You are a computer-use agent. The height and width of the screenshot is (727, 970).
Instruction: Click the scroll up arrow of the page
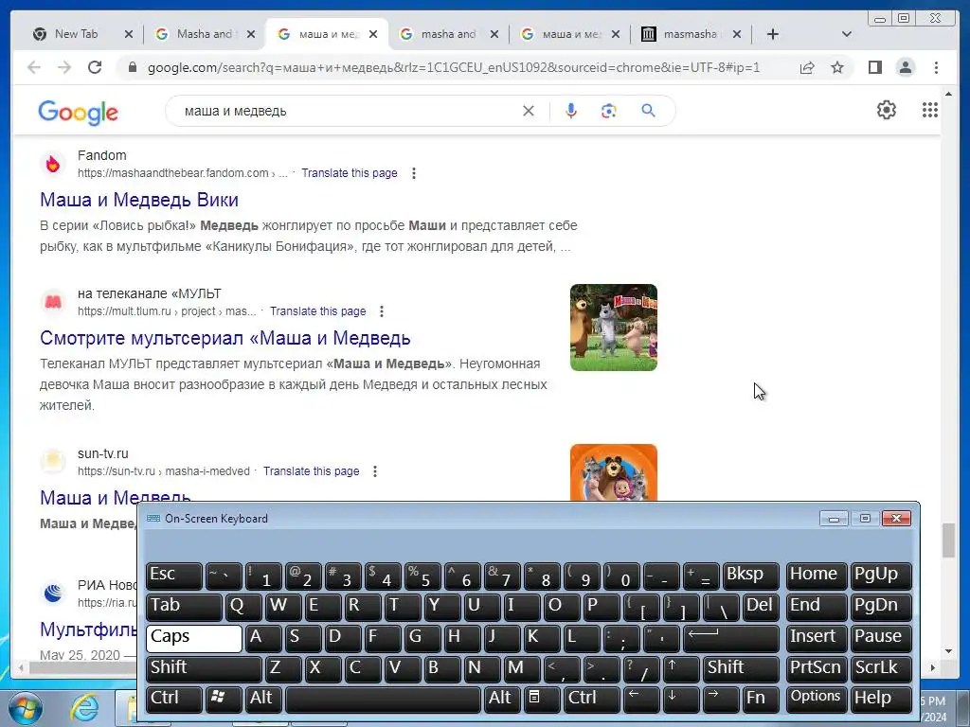(x=948, y=94)
